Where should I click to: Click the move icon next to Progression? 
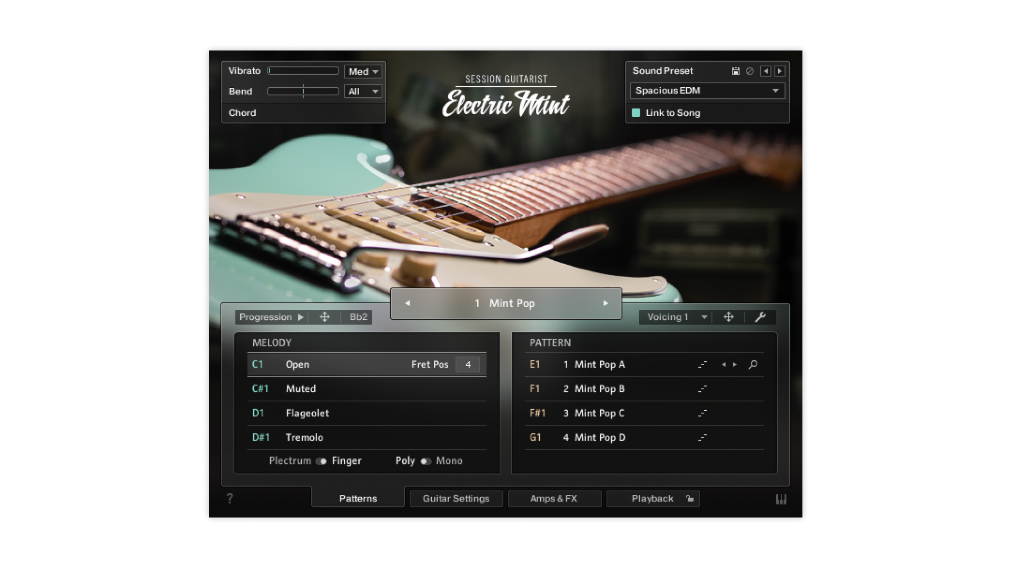[325, 317]
